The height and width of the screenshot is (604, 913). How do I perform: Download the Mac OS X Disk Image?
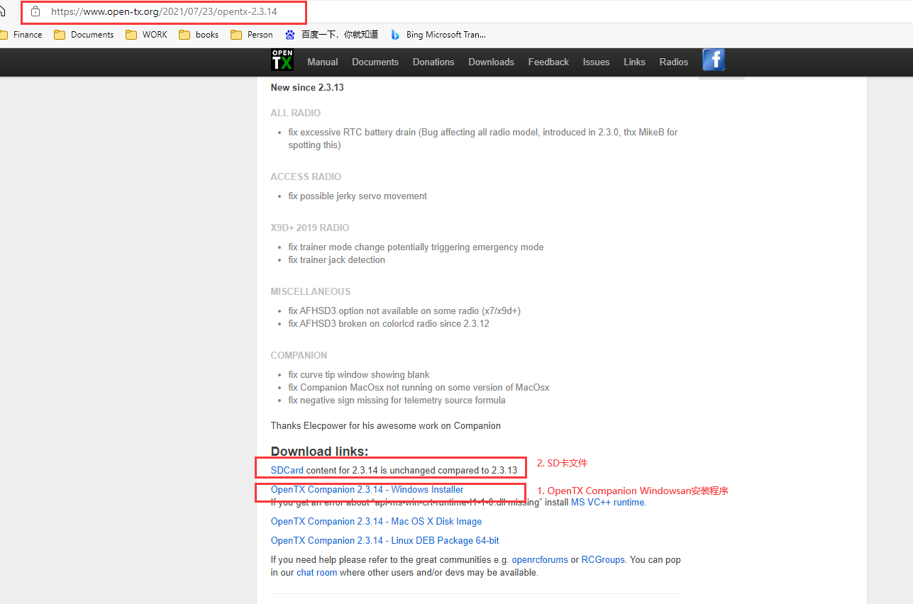(x=377, y=521)
